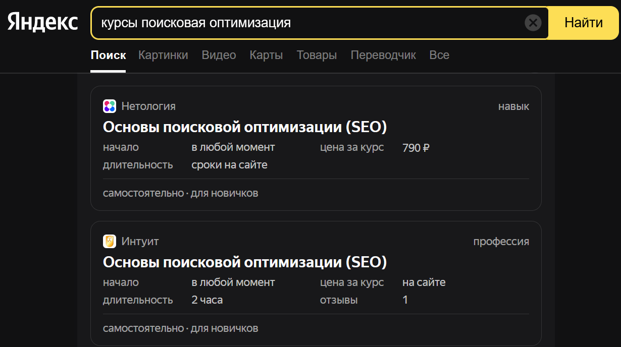Screen dimensions: 621x347
Task: Open the Картинки search section
Action: pyautogui.click(x=163, y=55)
